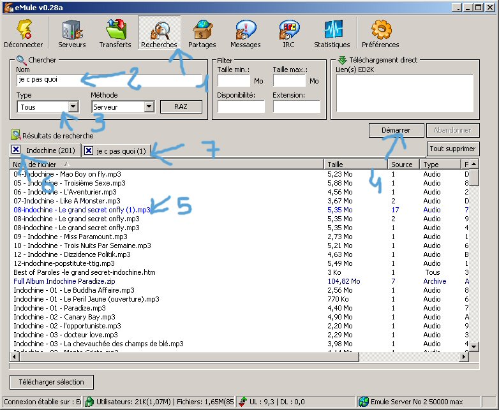This screenshot has height=410, width=499.
Task: Select 'Indochine - 03 - docteur love.mp3'
Action: [x=66, y=334]
